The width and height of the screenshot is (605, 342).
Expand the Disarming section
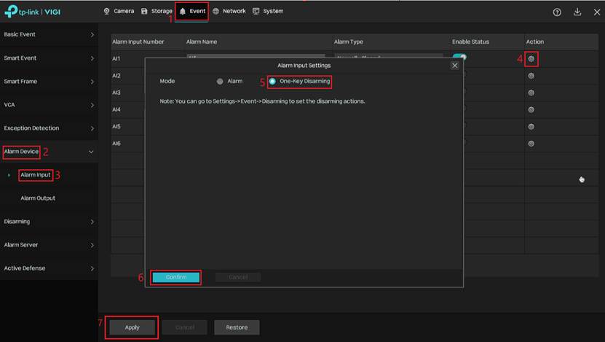coord(49,222)
